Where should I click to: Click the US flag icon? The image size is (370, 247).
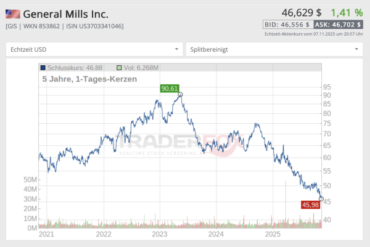(x=13, y=13)
